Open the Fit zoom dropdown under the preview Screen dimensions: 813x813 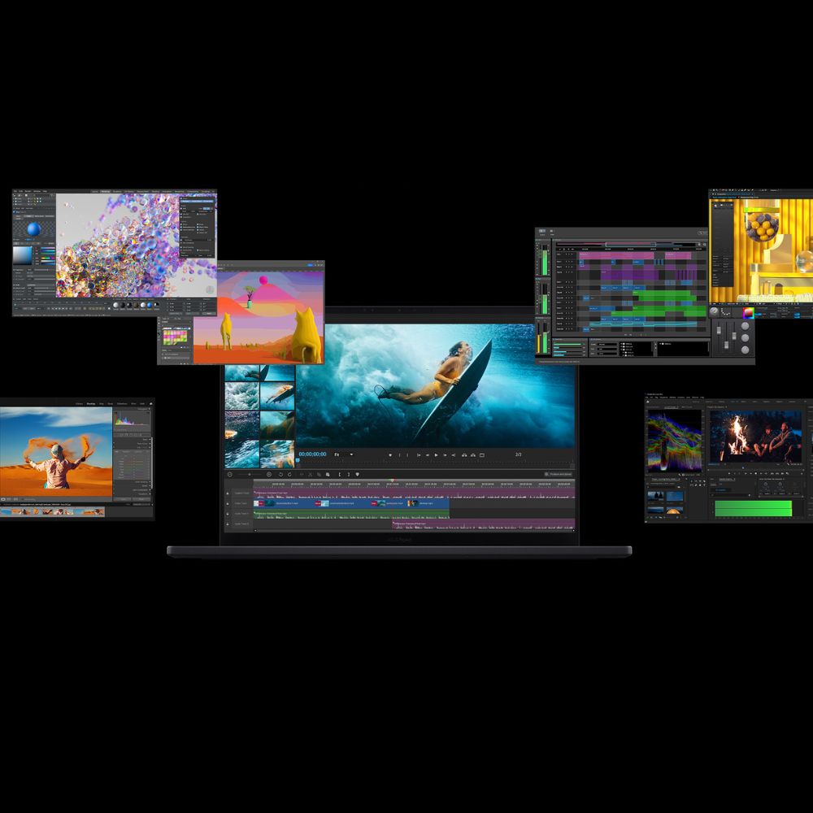[343, 454]
